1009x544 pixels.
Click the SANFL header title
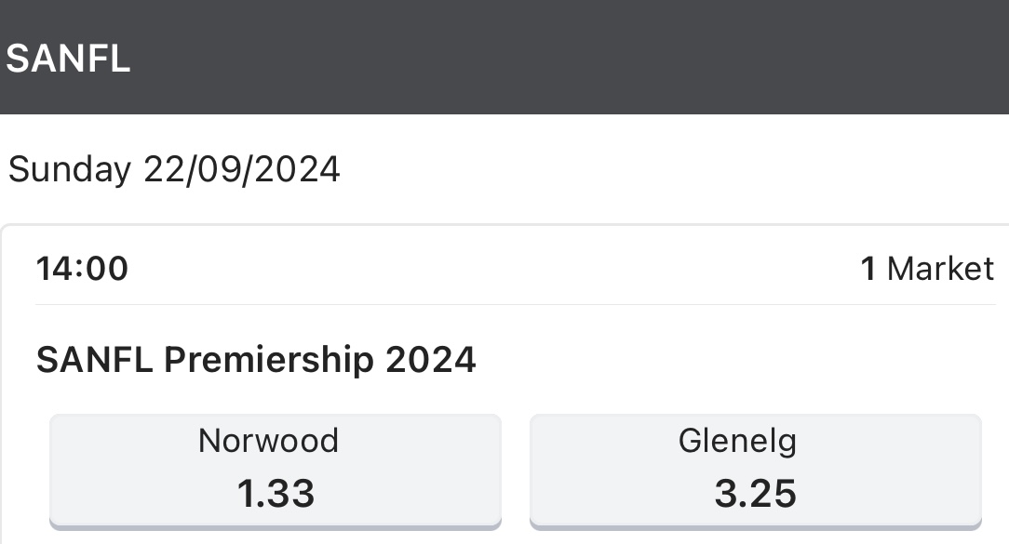pos(68,59)
